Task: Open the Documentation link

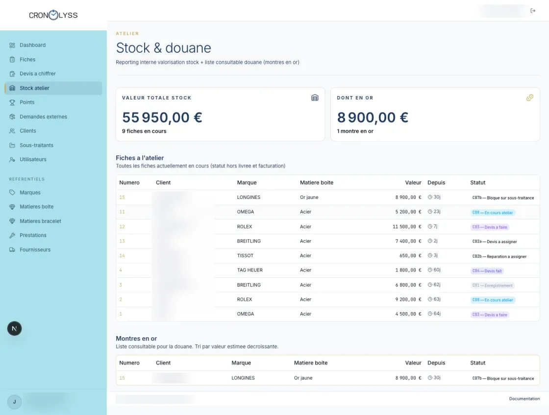Action: (x=524, y=398)
